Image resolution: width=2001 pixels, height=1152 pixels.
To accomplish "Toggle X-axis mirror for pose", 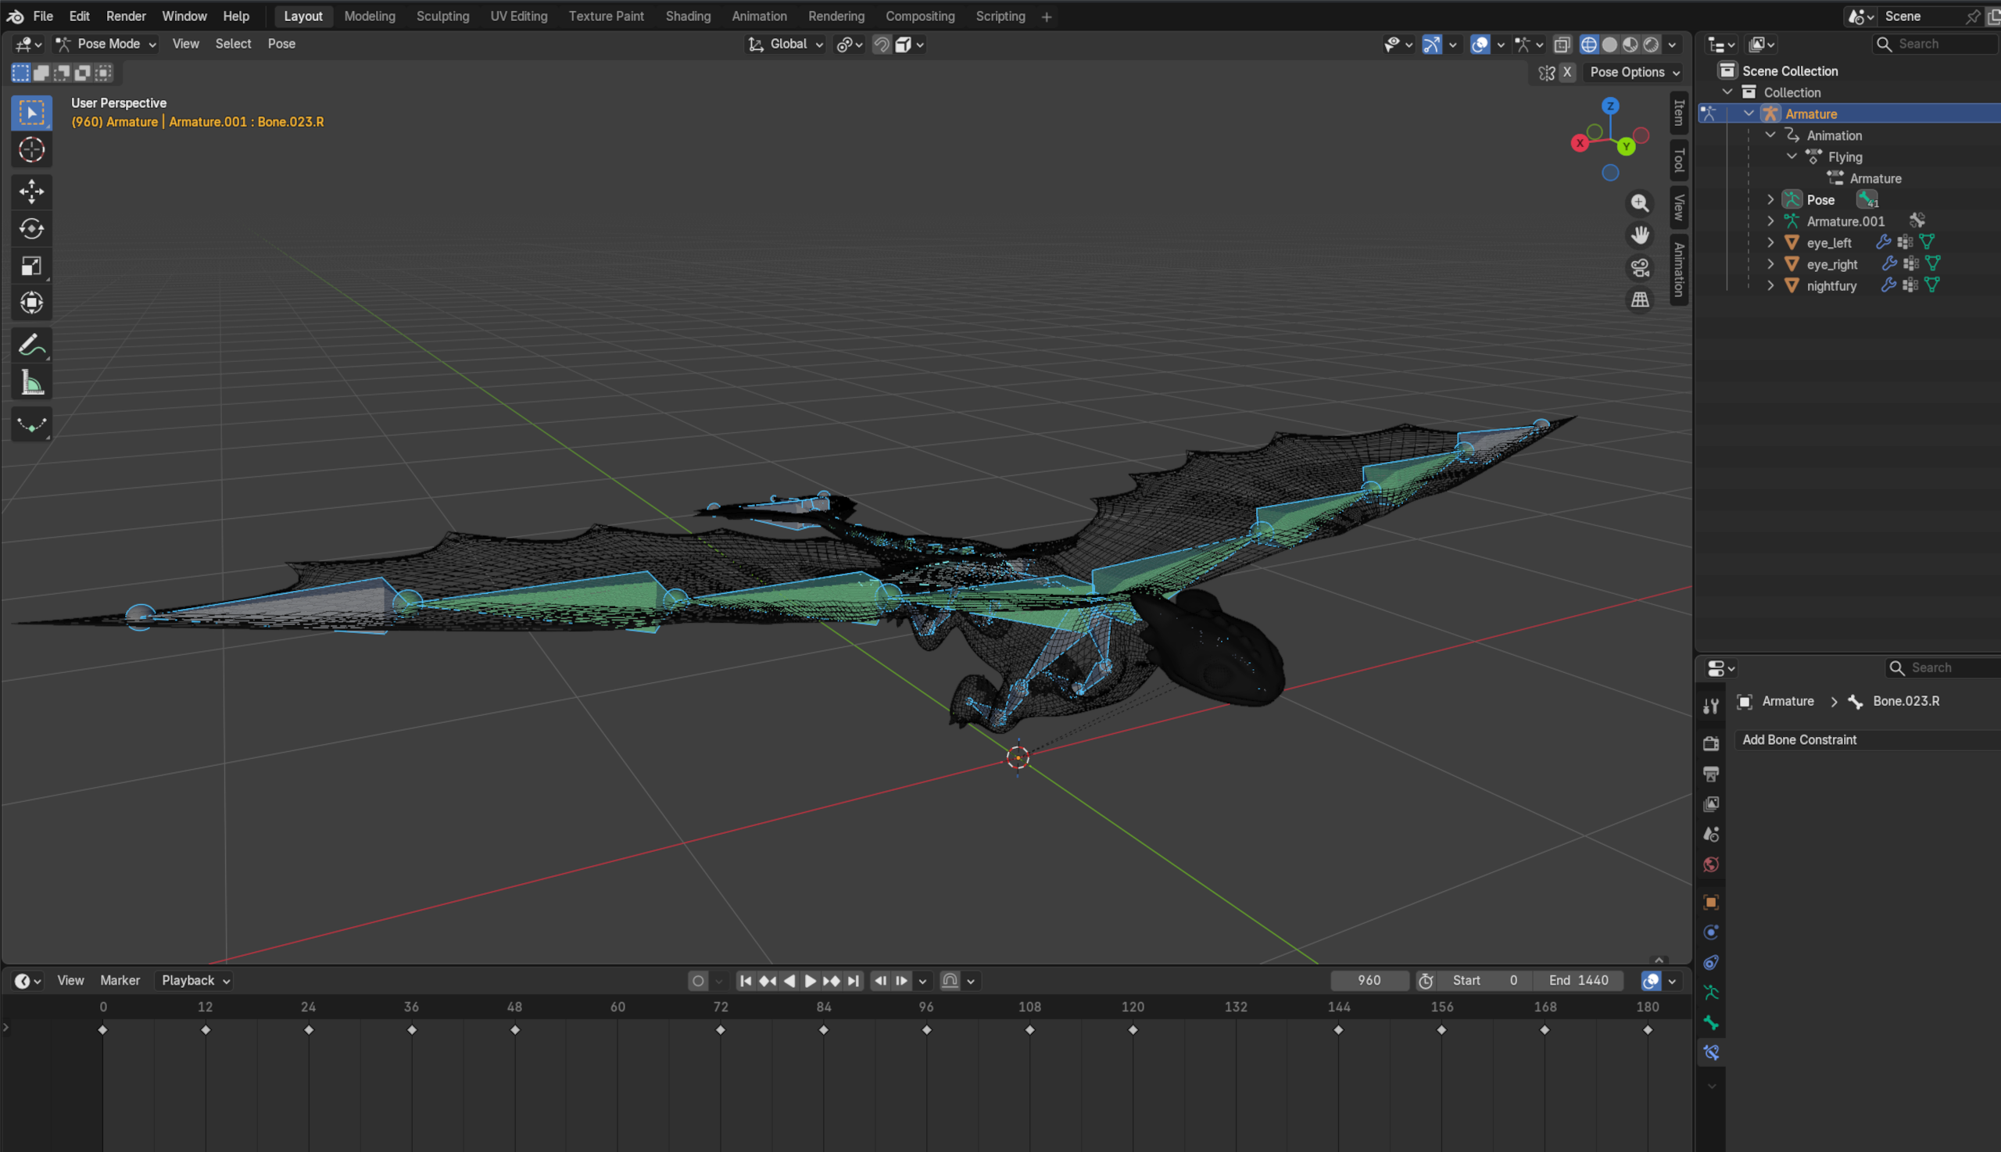I will [1566, 72].
